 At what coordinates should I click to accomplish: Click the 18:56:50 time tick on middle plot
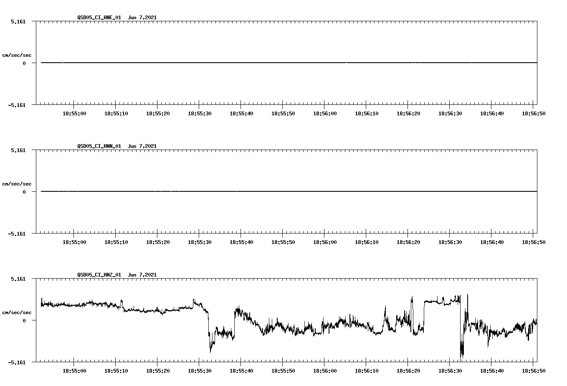(533, 241)
